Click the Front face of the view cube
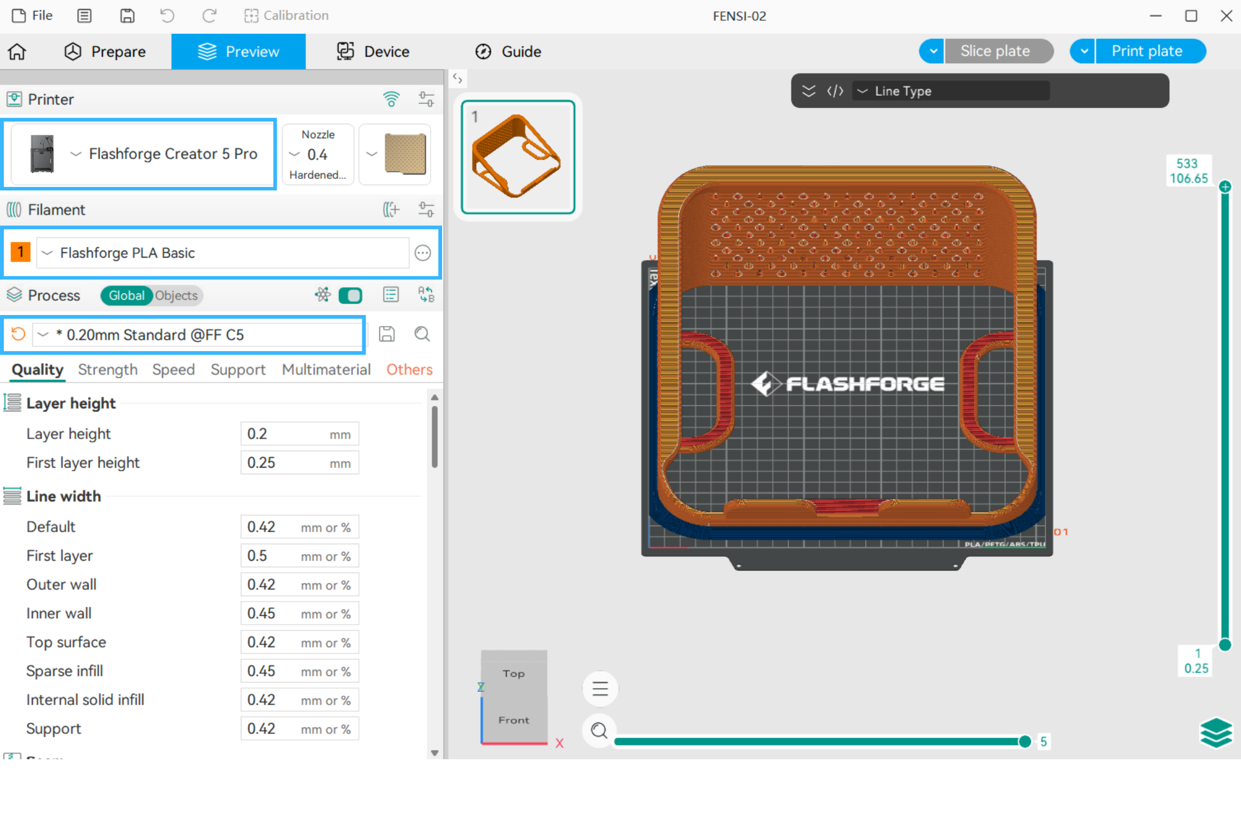The width and height of the screenshot is (1241, 827). (514, 720)
